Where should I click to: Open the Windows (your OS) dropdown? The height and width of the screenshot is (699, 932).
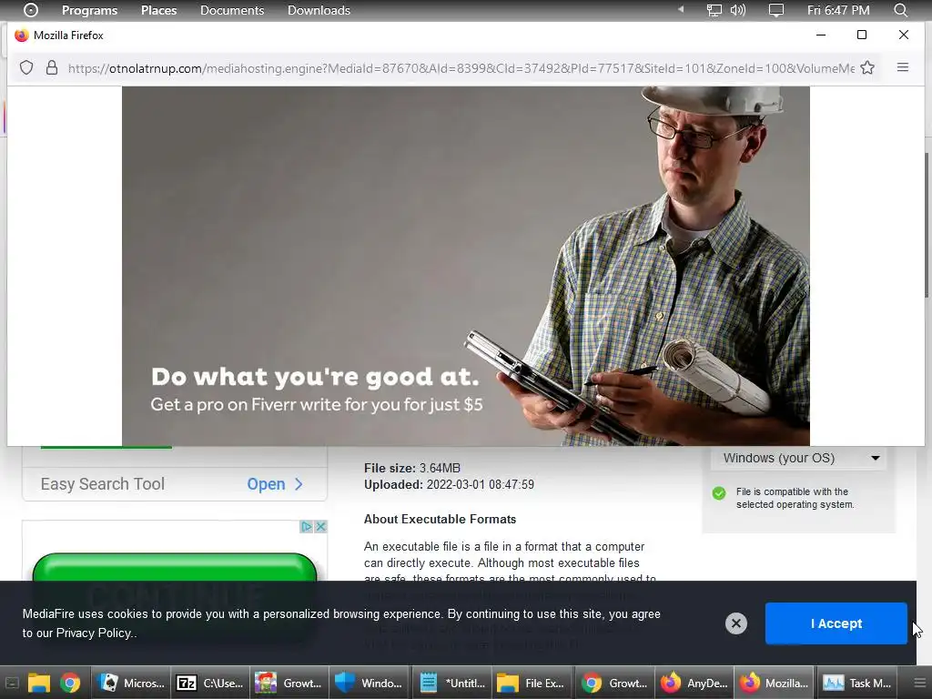pyautogui.click(x=798, y=458)
